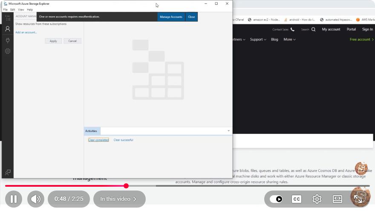
Task: Open video player settings gear
Action: 317,199
